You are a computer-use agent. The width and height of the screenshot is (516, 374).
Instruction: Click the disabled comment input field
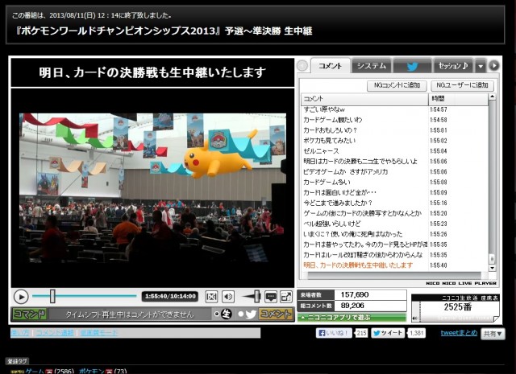tap(130, 314)
